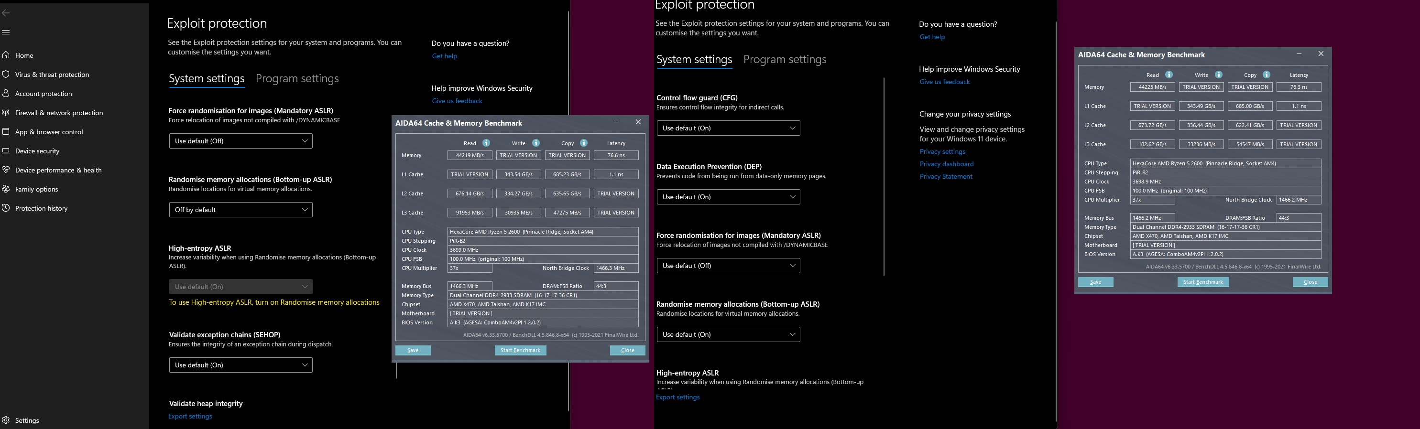Open Mandatory ASLR dropdown in left window

[x=241, y=141]
